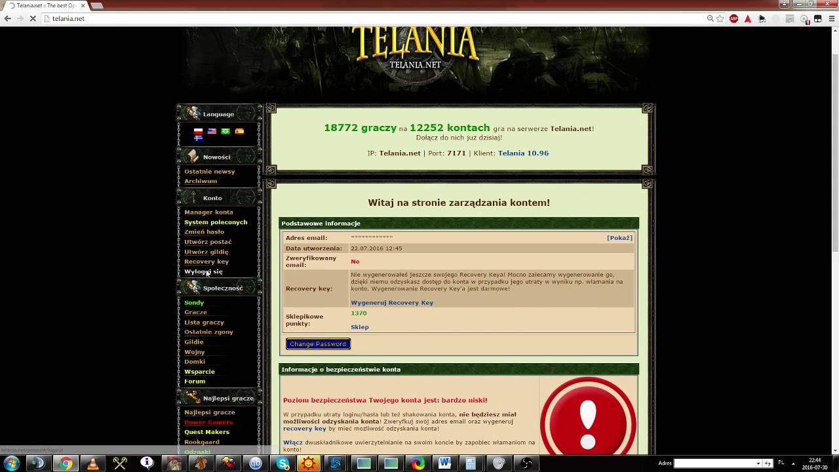The width and height of the screenshot is (839, 472).
Task: Click the Adblock Plus extension icon
Action: coord(734,18)
